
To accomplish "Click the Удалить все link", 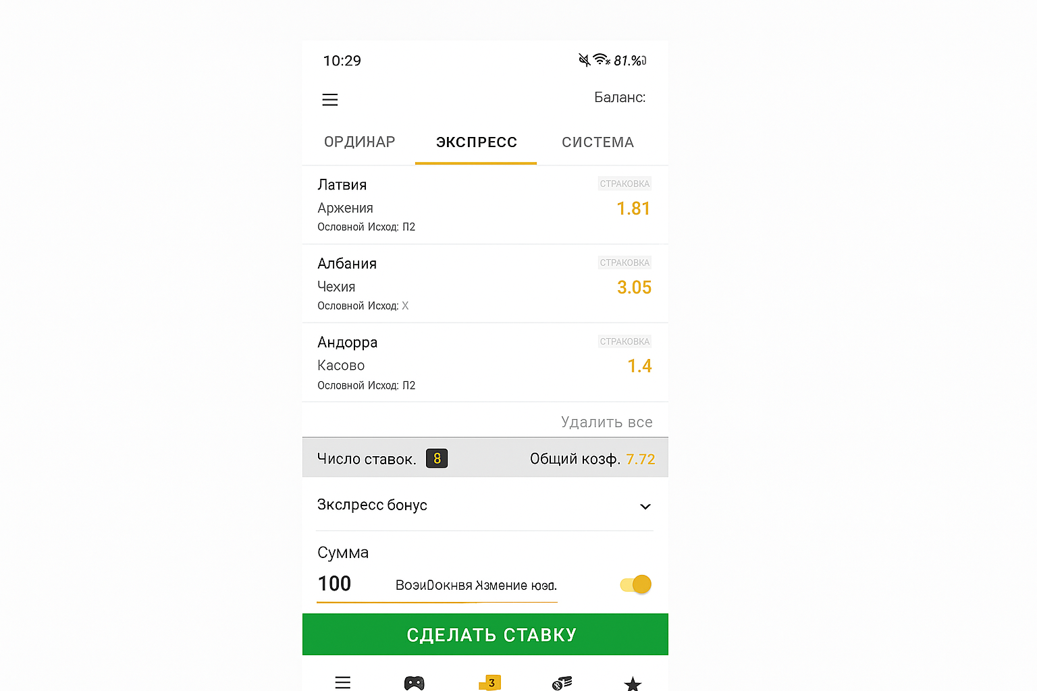I will click(606, 422).
